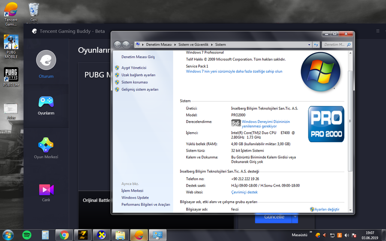Click the 5,5 Windows Experience score badge
Screen dimensions: 386x241
pyautogui.click(x=236, y=123)
